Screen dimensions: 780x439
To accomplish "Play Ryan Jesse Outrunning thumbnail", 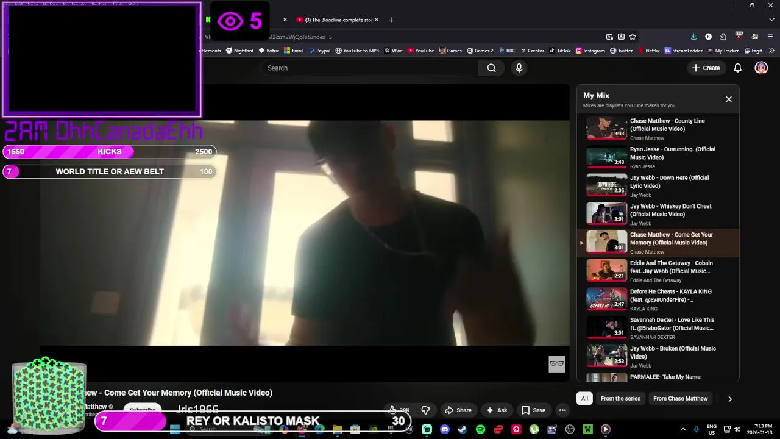I will tap(606, 157).
